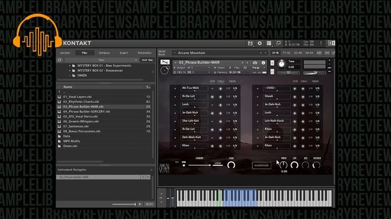The width and height of the screenshot is (391, 219).
Task: Click the RES knob
Action: (x=305, y=165)
